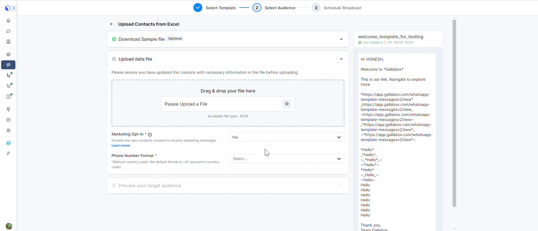The height and width of the screenshot is (231, 538).
Task: Open the integrations plug icon in sidebar
Action: pyautogui.click(x=8, y=109)
